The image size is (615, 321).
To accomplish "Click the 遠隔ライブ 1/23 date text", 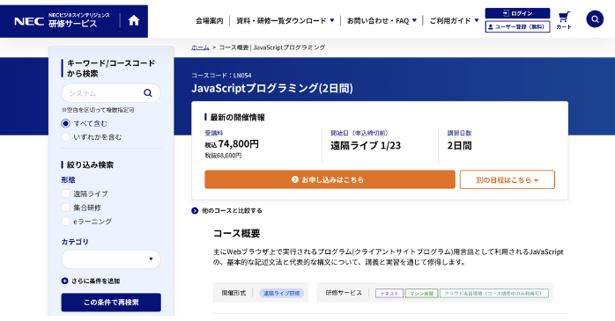I will coord(366,146).
